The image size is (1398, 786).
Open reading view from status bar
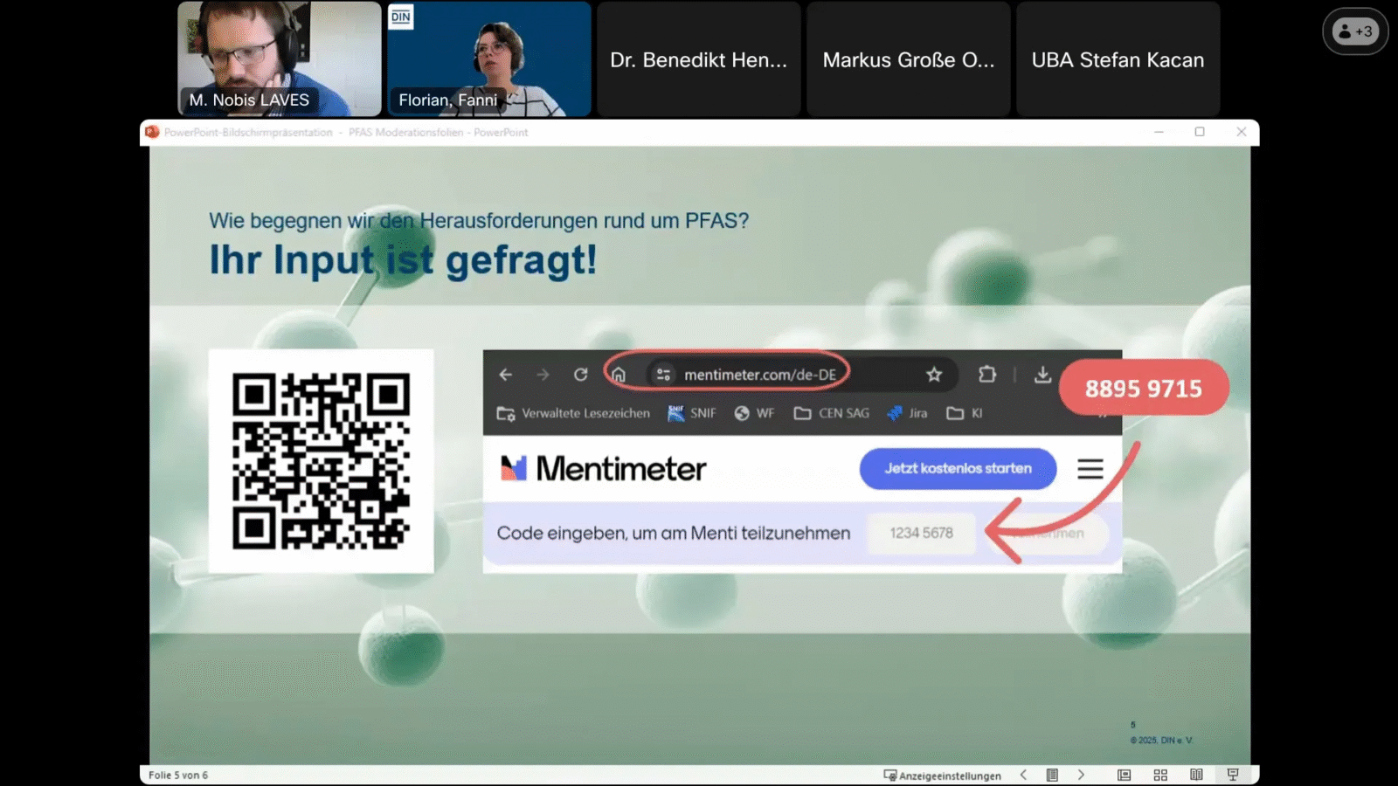[1196, 775]
